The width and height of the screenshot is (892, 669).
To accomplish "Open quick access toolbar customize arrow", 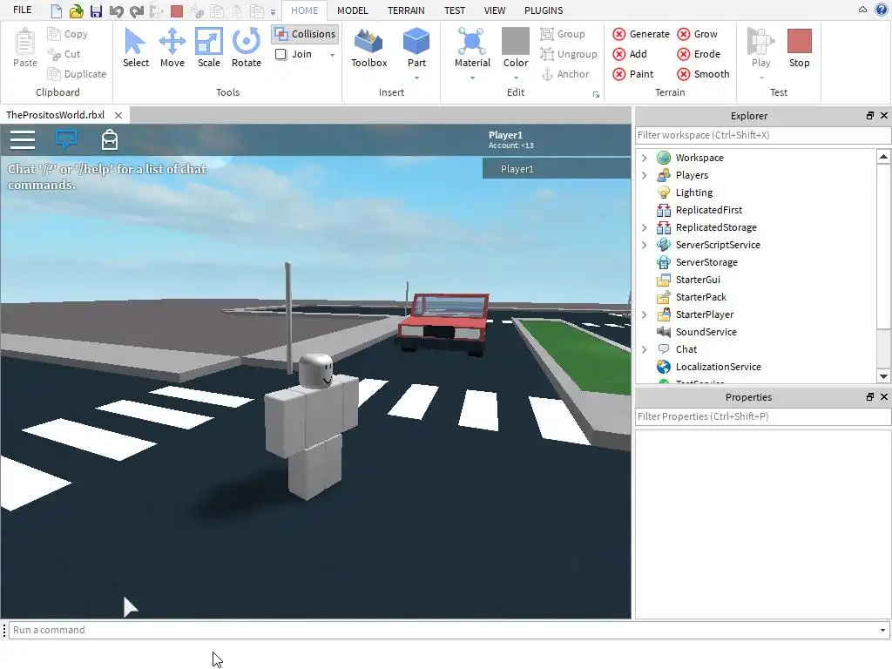I will pyautogui.click(x=273, y=12).
